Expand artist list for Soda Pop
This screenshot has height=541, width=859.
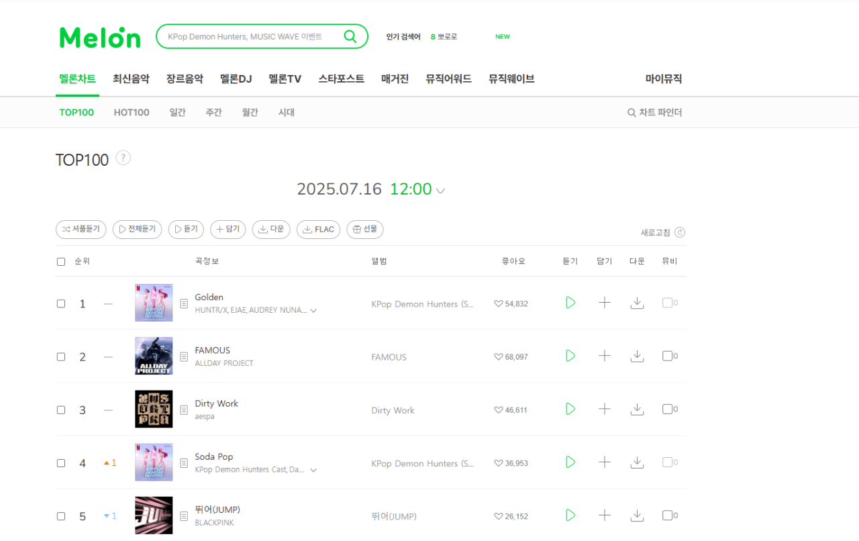(x=313, y=471)
